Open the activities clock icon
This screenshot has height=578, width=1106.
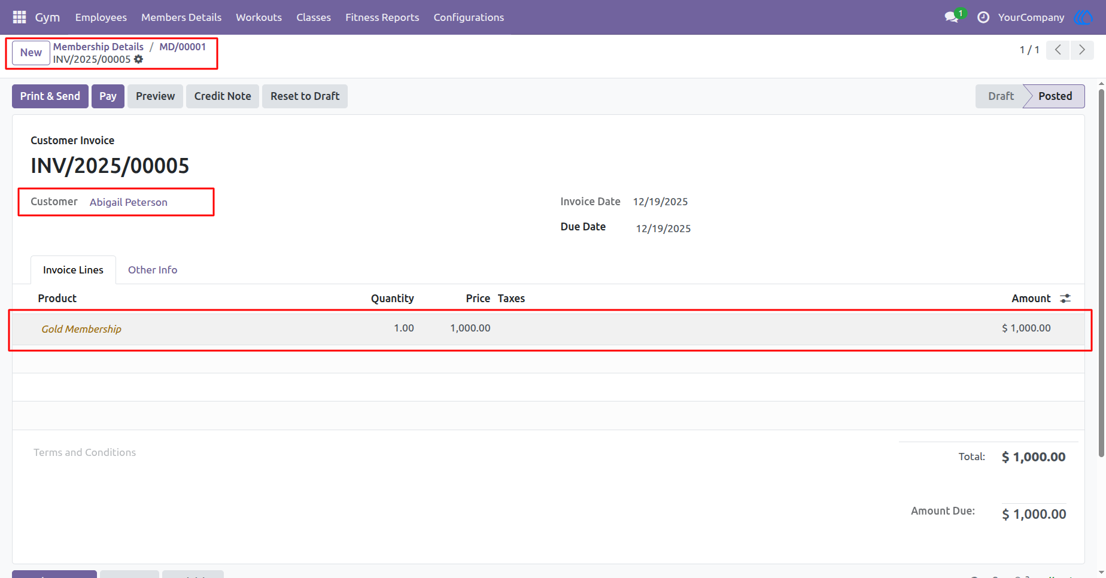pos(983,17)
